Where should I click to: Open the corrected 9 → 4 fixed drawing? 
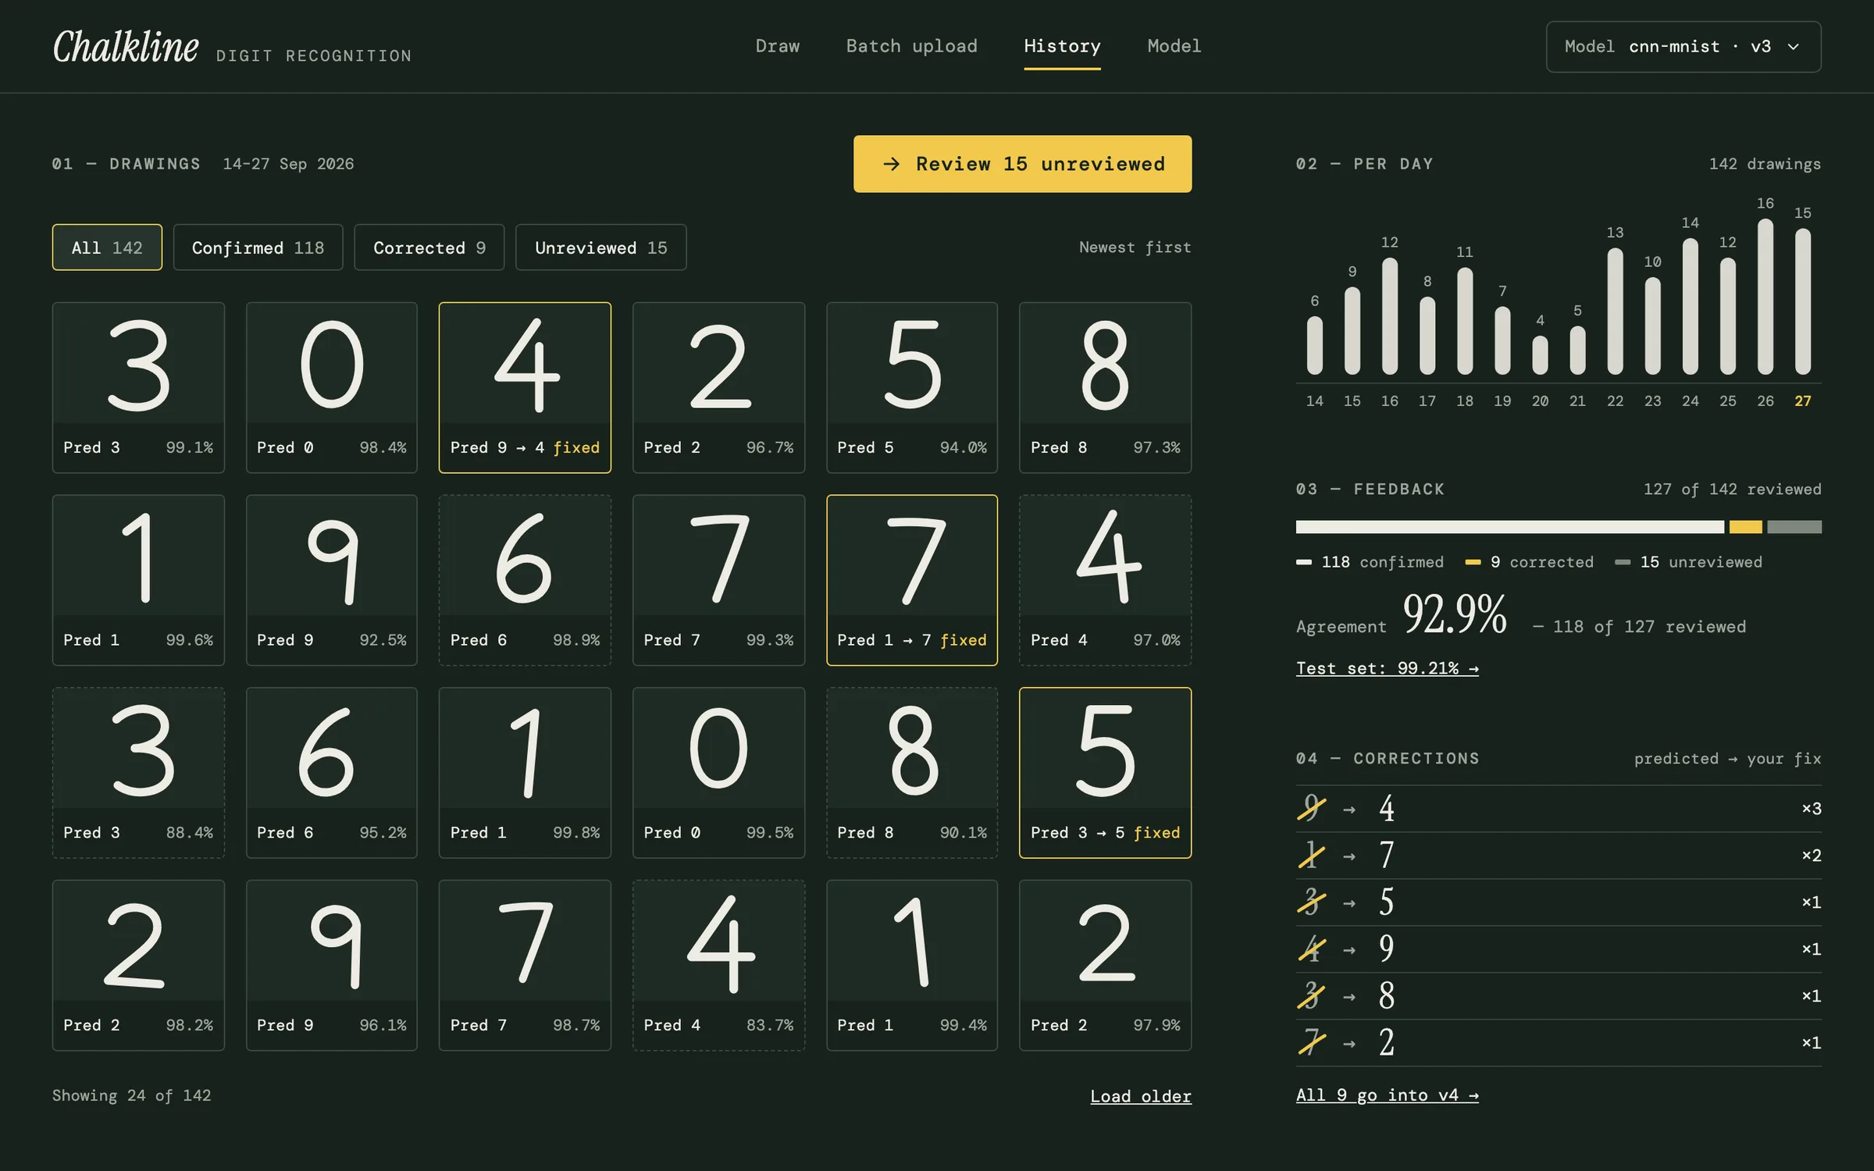[525, 387]
